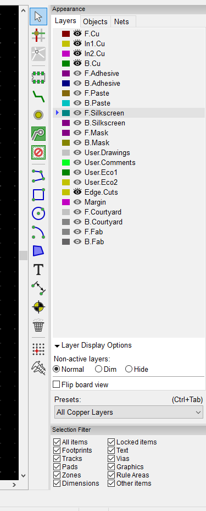Image resolution: width=206 pixels, height=511 pixels.
Task: Uncheck the Footprints selection filter
Action: point(57,450)
